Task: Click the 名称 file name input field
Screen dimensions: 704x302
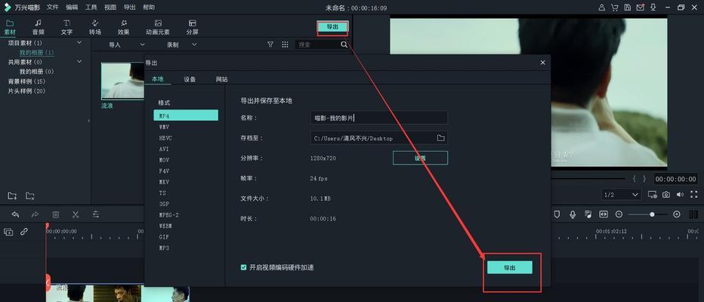Action: coord(379,118)
